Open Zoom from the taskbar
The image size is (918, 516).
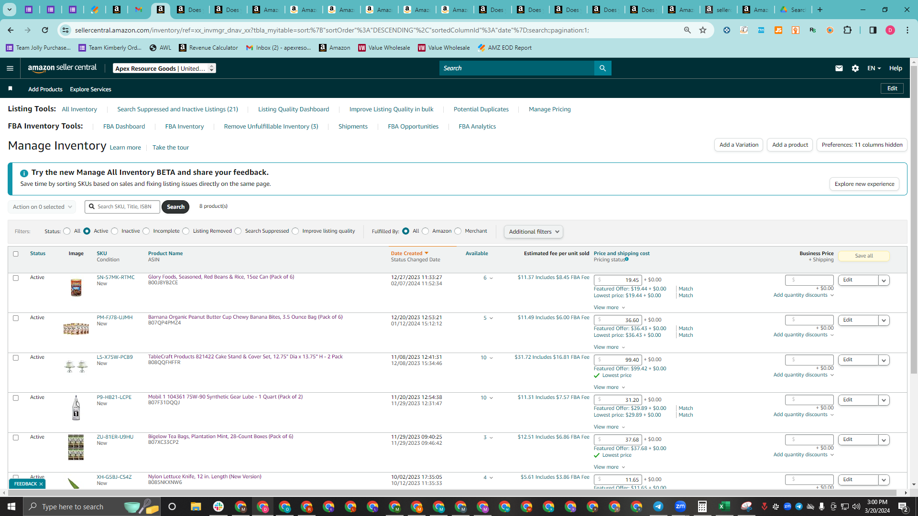click(x=680, y=506)
